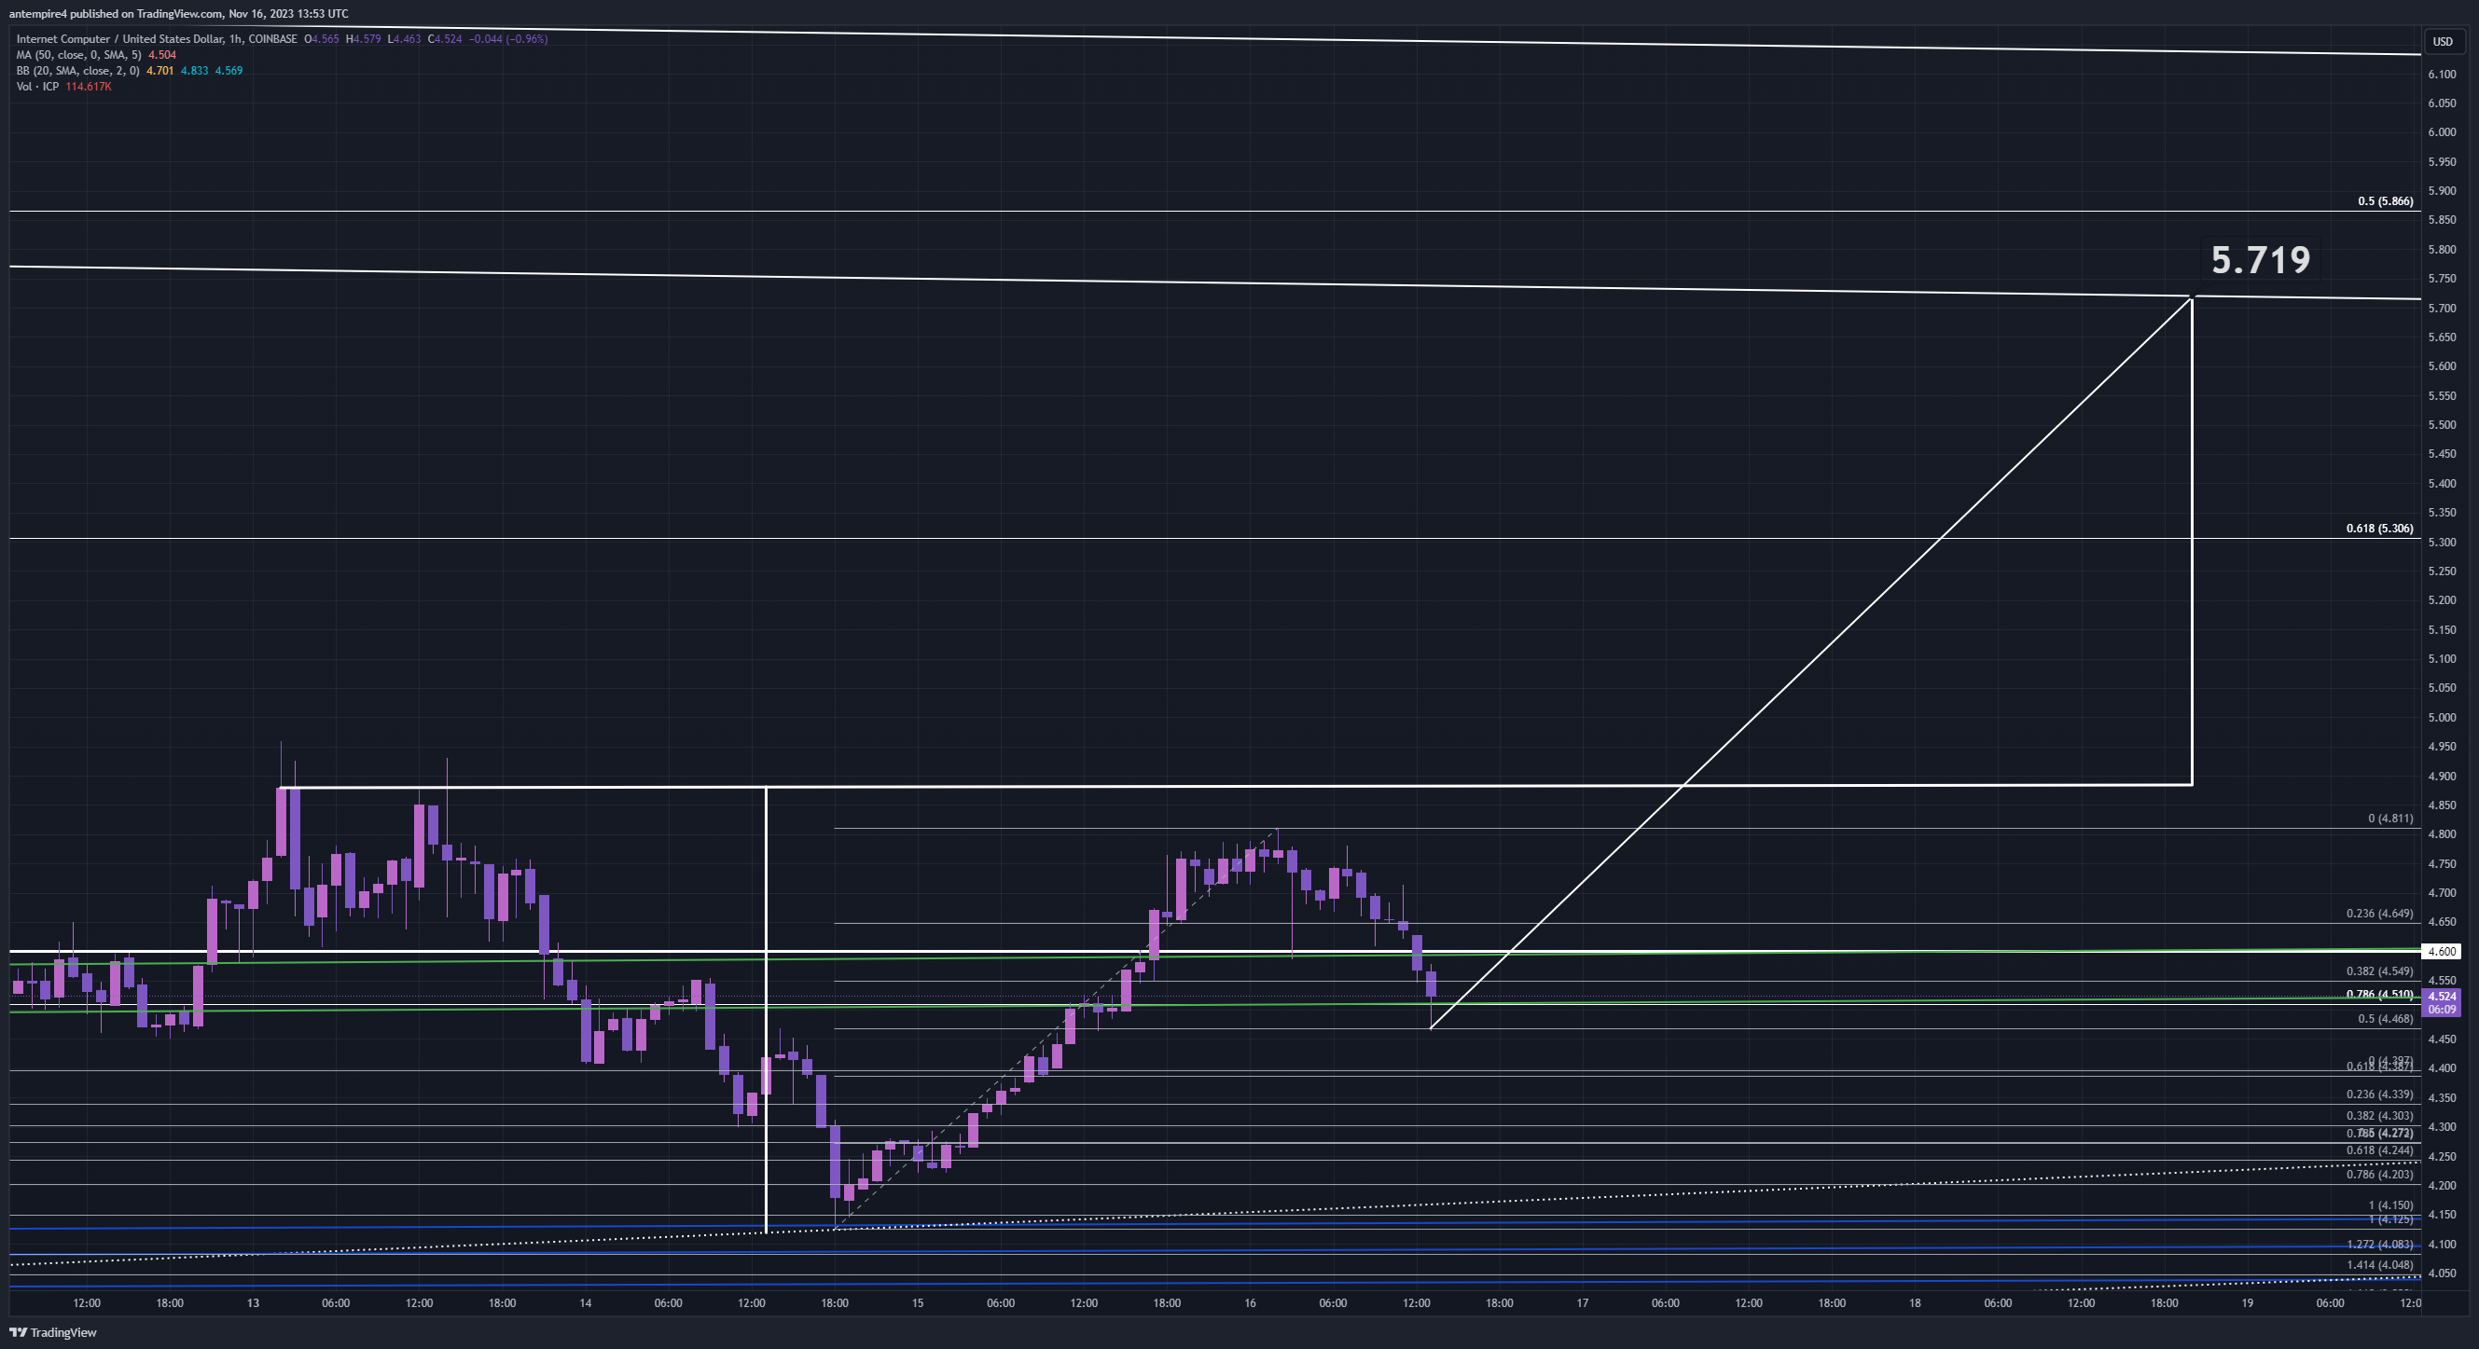The image size is (2479, 1349).
Task: Select the BB (20, SMA, close, 2, 0) indicator legend
Action: [x=78, y=71]
